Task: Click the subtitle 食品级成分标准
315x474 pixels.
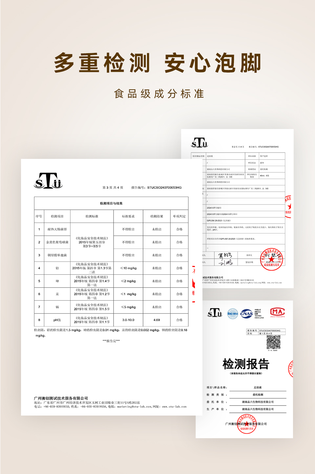Action: [159, 94]
